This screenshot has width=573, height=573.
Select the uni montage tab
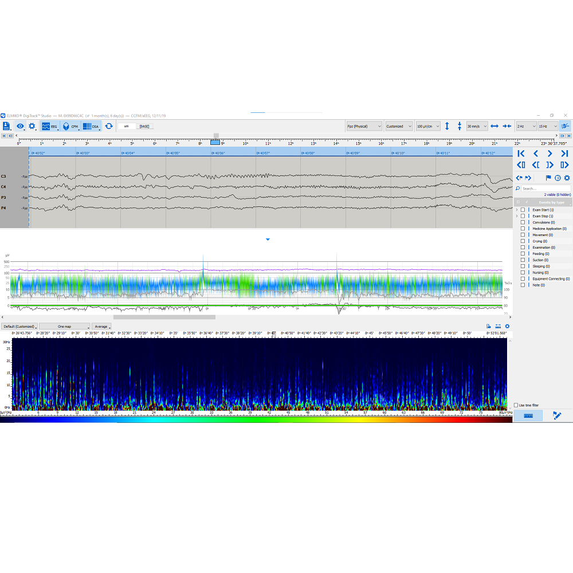click(127, 126)
